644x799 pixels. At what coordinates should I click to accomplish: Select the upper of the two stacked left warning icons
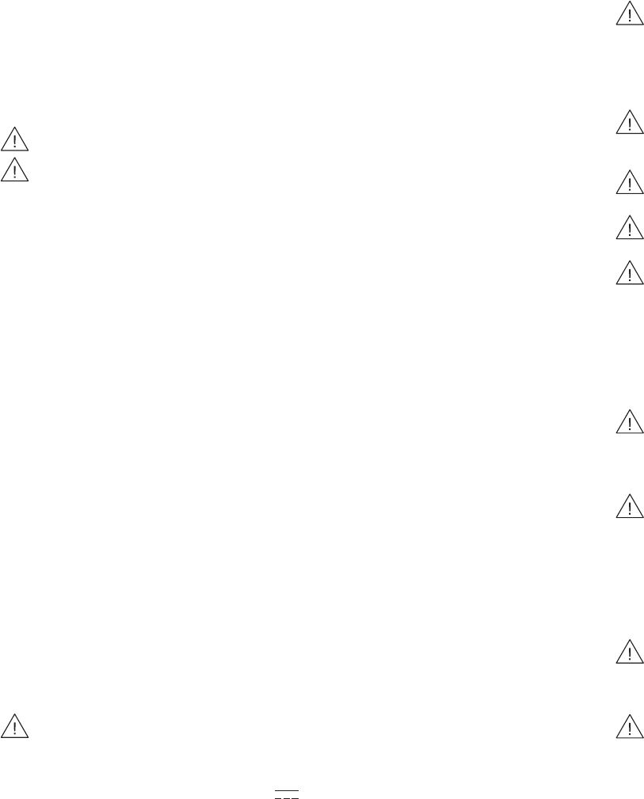(x=14, y=139)
